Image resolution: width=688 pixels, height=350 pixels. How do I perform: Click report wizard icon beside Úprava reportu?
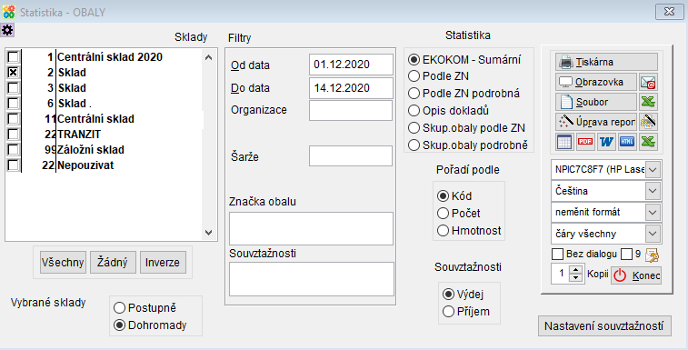click(x=648, y=122)
